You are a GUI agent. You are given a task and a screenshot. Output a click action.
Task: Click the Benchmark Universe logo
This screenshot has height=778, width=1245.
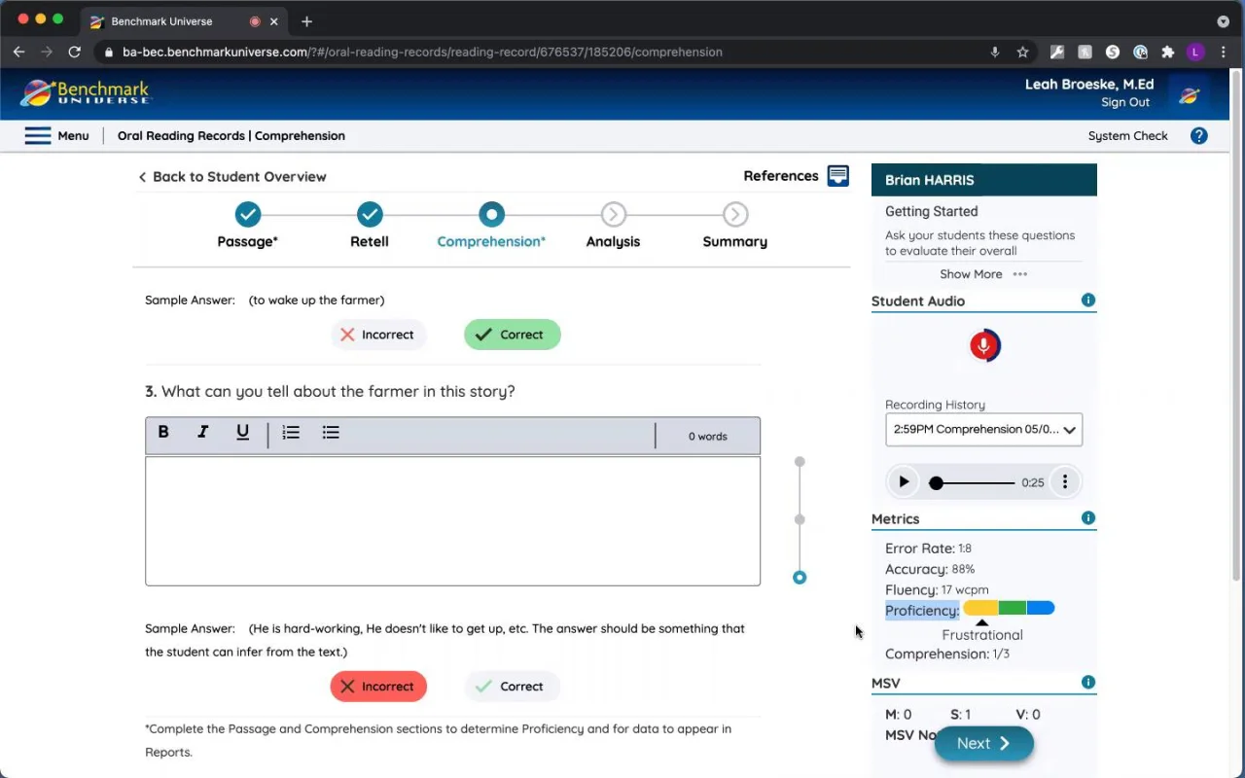point(86,93)
